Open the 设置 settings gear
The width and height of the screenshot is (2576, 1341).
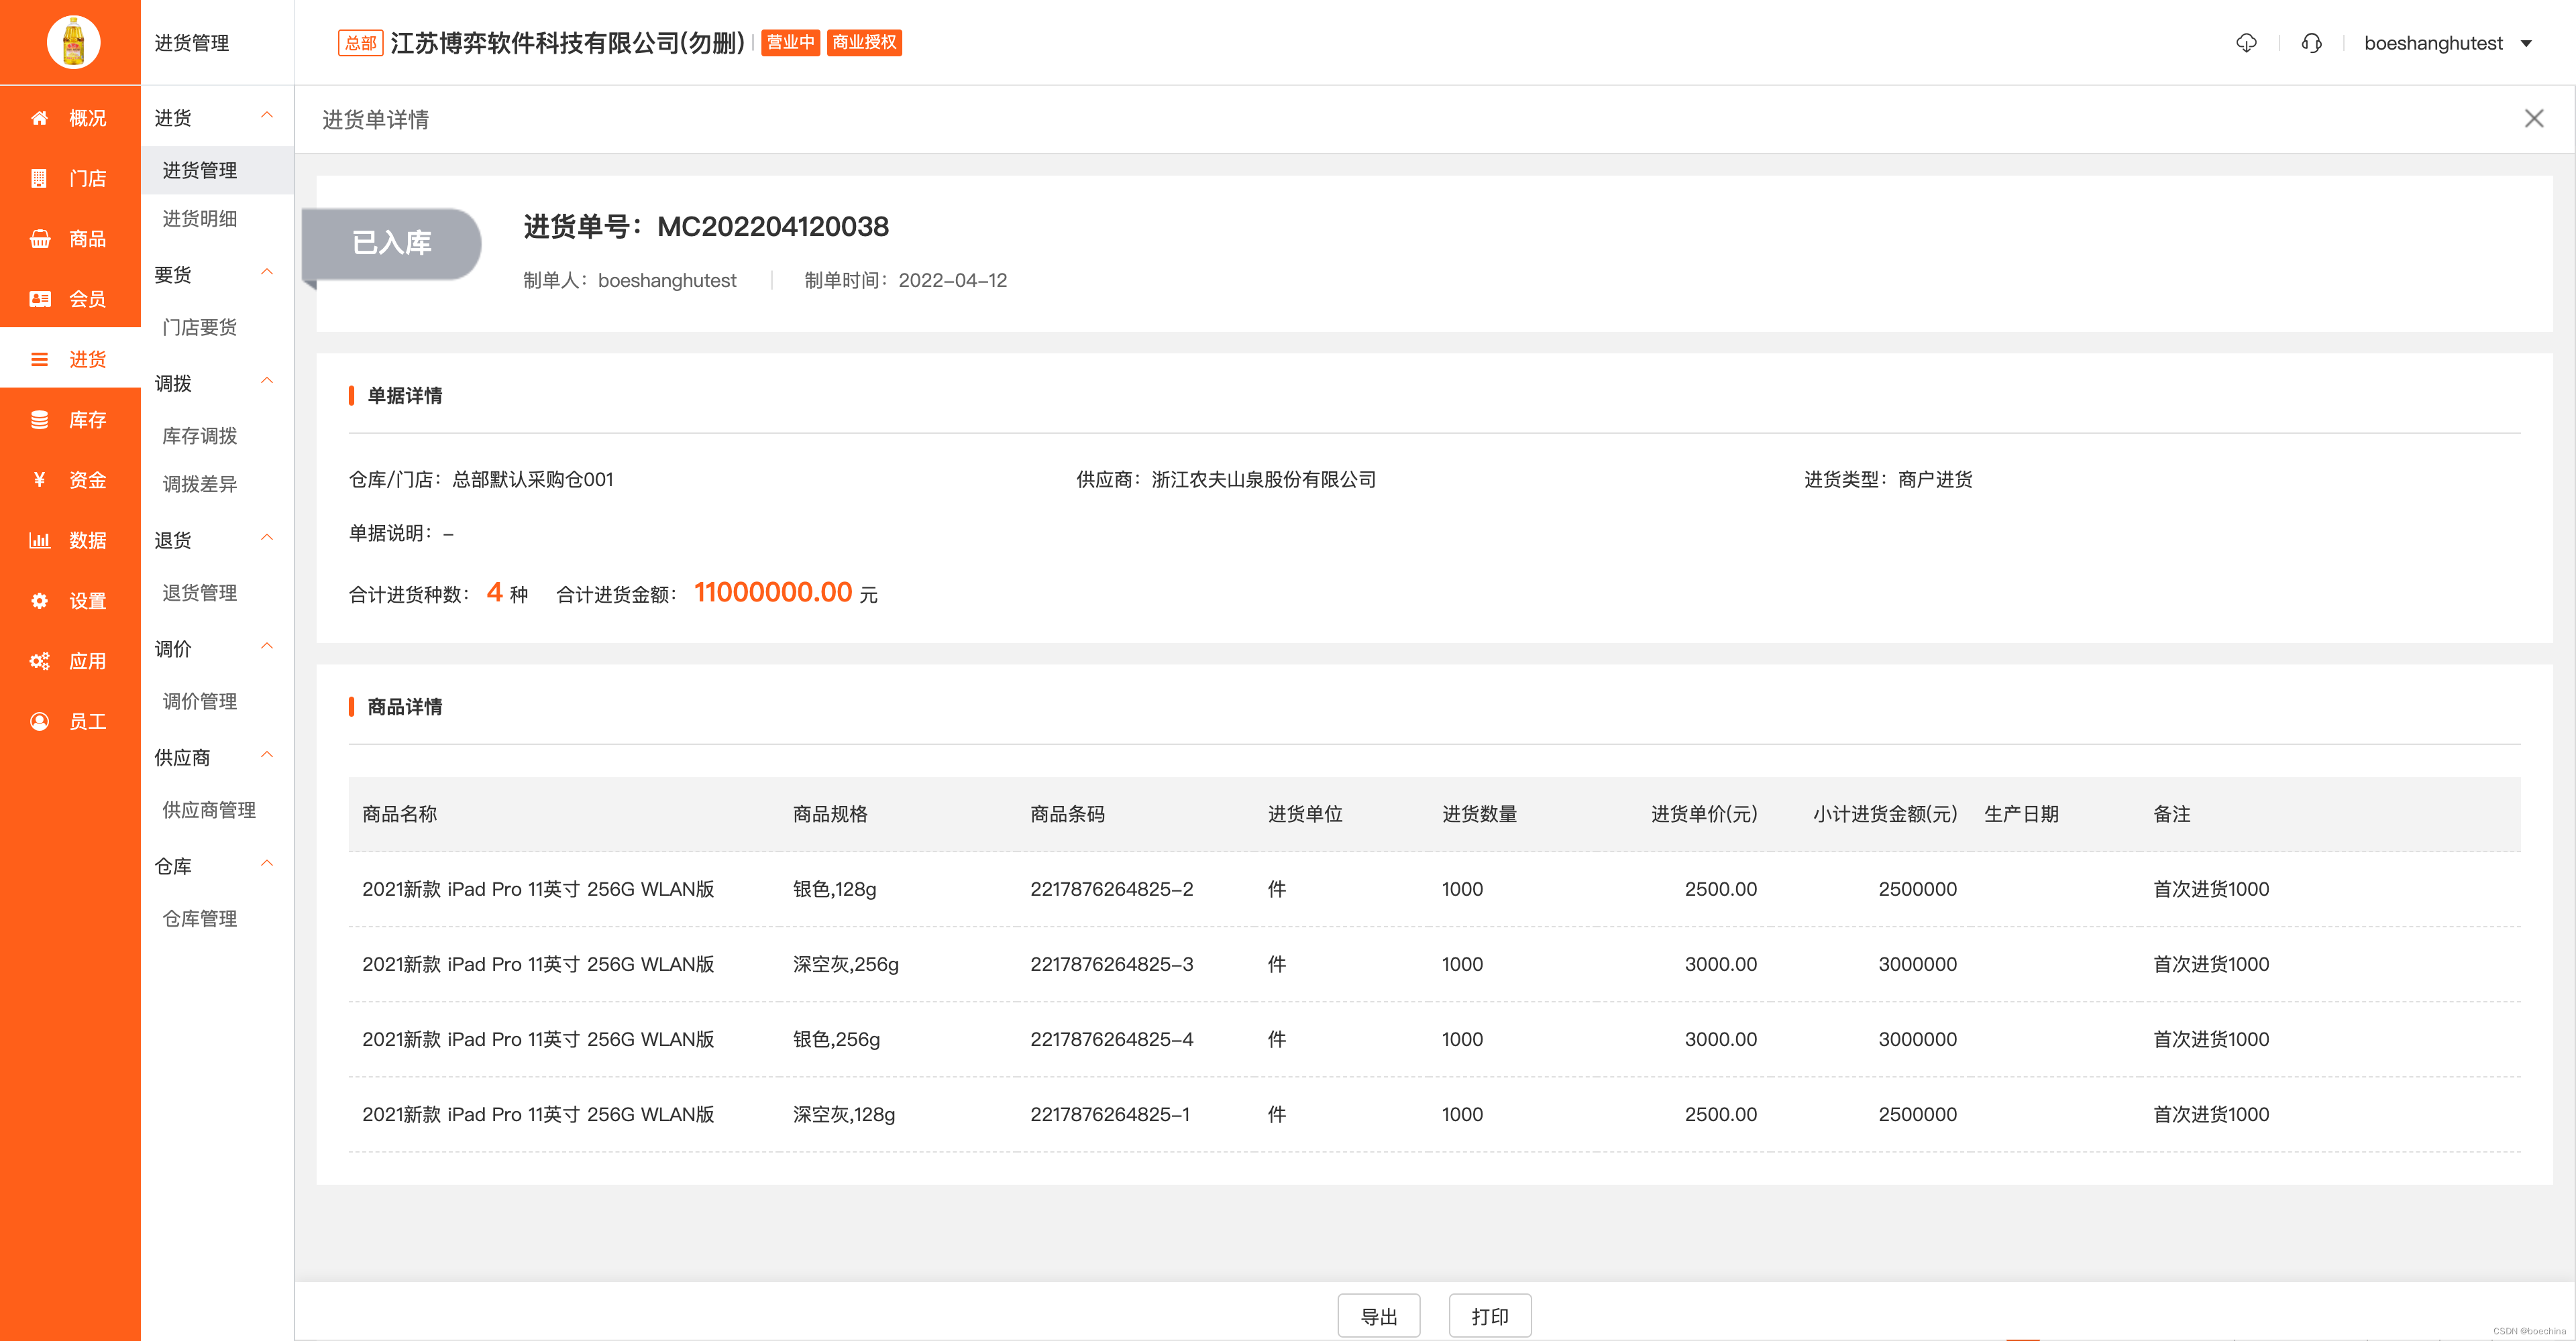click(40, 601)
